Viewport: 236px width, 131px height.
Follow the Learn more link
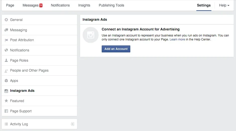click(177, 39)
